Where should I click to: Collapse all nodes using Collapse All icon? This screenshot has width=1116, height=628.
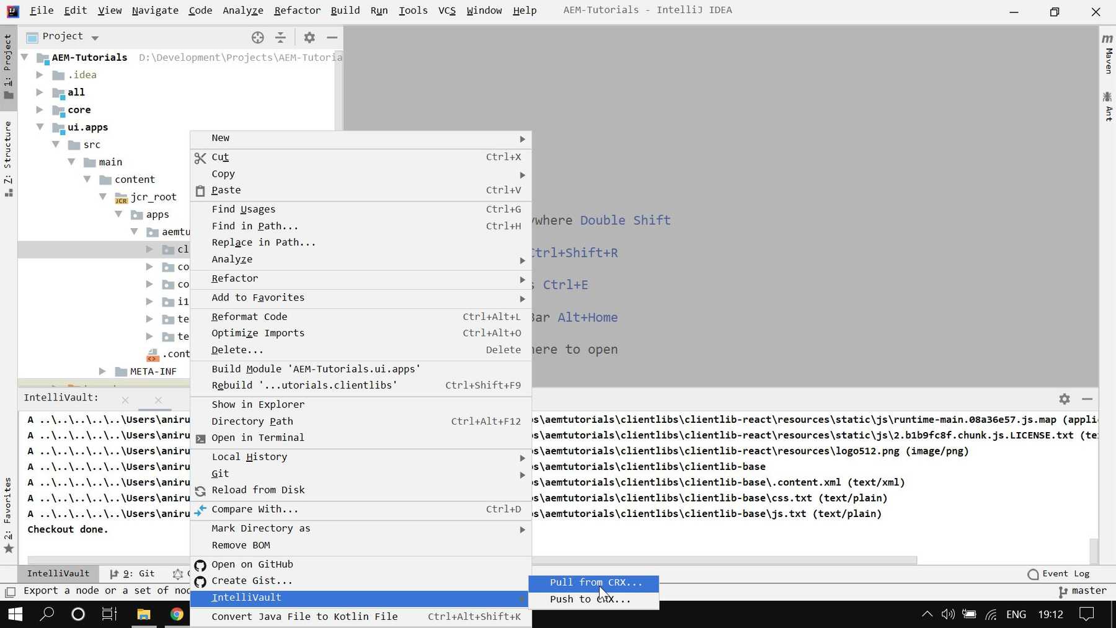point(281,37)
